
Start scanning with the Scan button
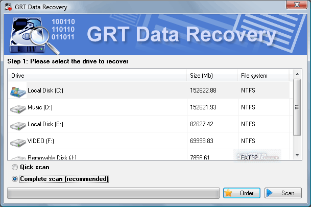pos(283,193)
